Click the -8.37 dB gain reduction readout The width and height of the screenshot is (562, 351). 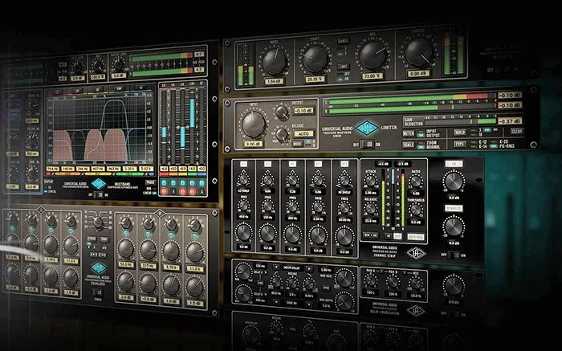click(x=510, y=121)
